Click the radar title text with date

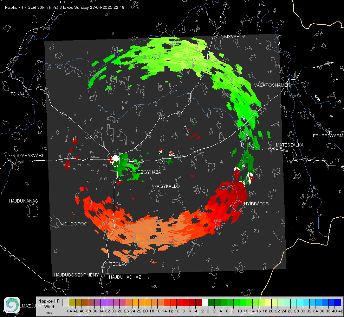click(x=65, y=7)
